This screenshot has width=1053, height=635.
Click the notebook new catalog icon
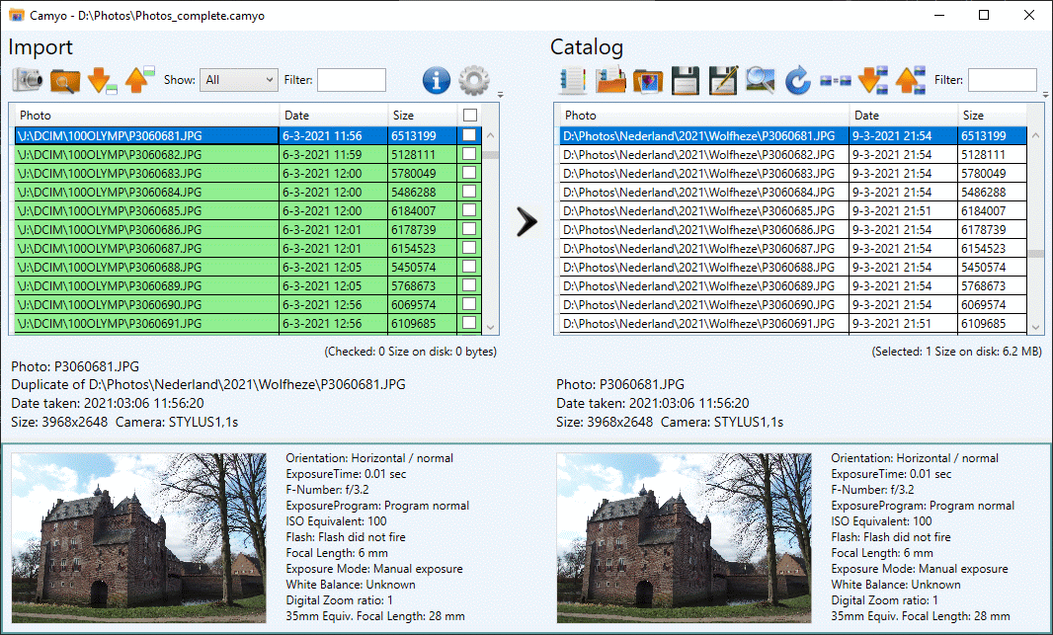[x=573, y=80]
